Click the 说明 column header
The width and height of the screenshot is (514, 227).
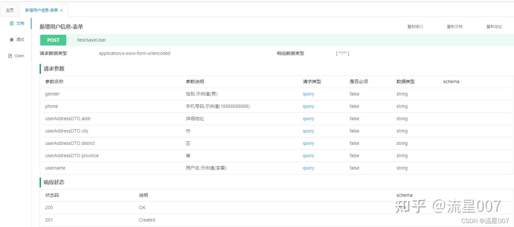pos(144,195)
